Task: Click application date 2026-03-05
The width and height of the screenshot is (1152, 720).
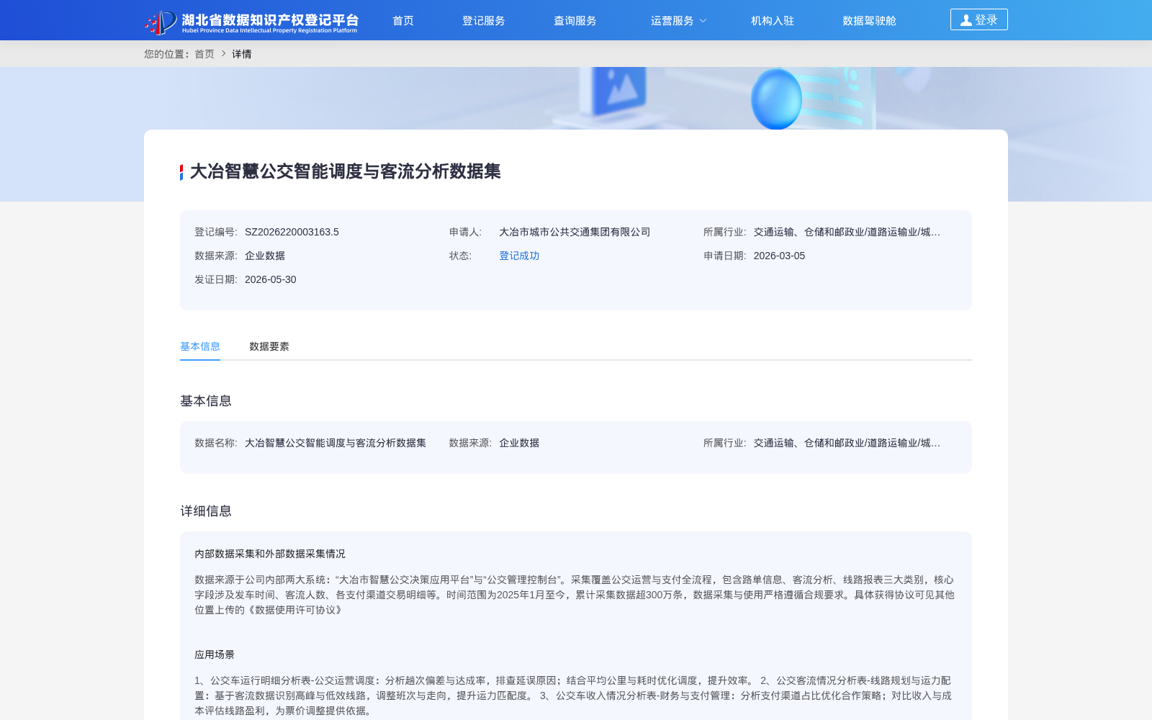Action: pyautogui.click(x=779, y=256)
